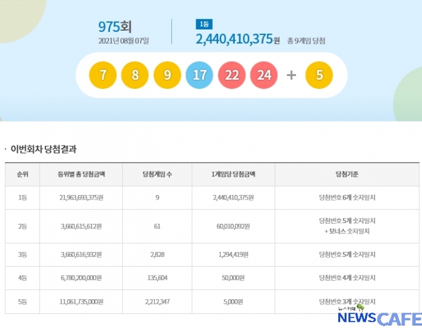Click the blue number 17 ball
The width and height of the screenshot is (422, 328).
[x=199, y=75]
